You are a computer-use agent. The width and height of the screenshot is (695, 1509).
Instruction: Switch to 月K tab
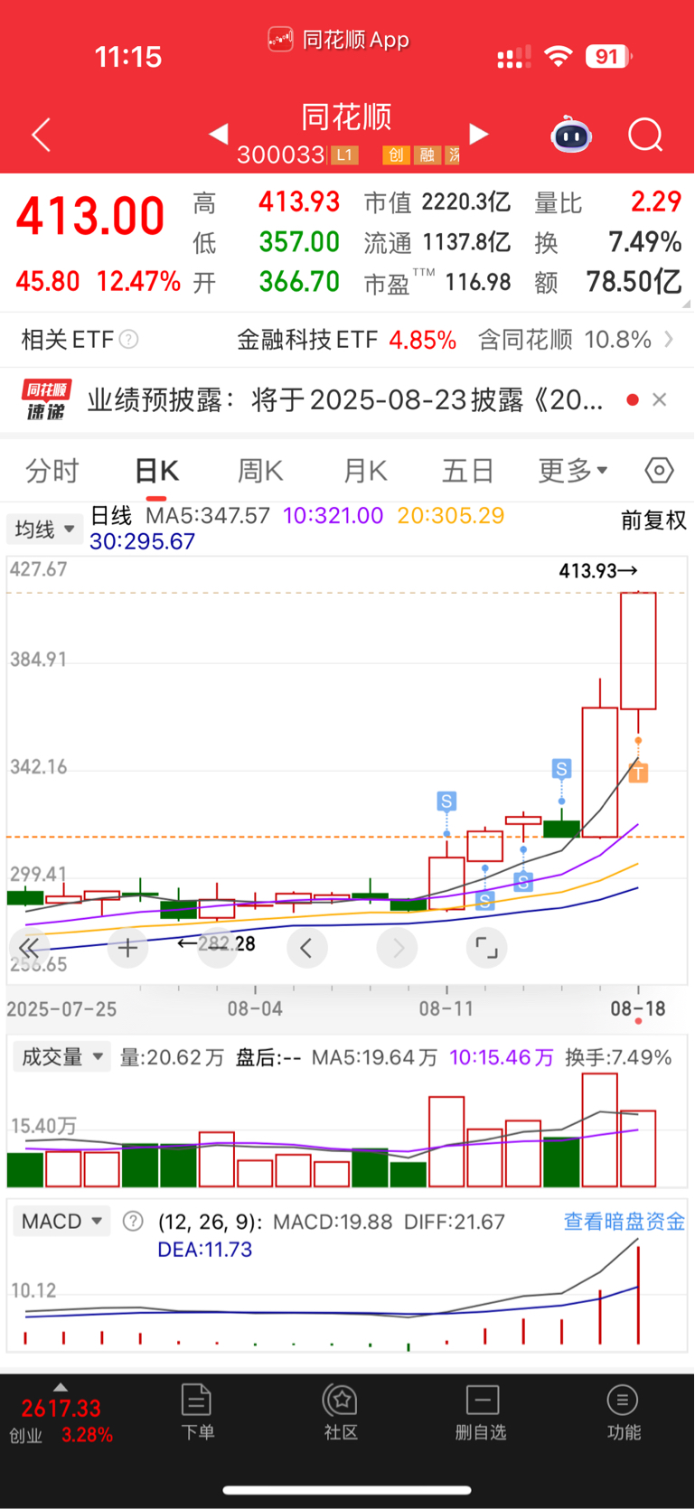click(365, 471)
